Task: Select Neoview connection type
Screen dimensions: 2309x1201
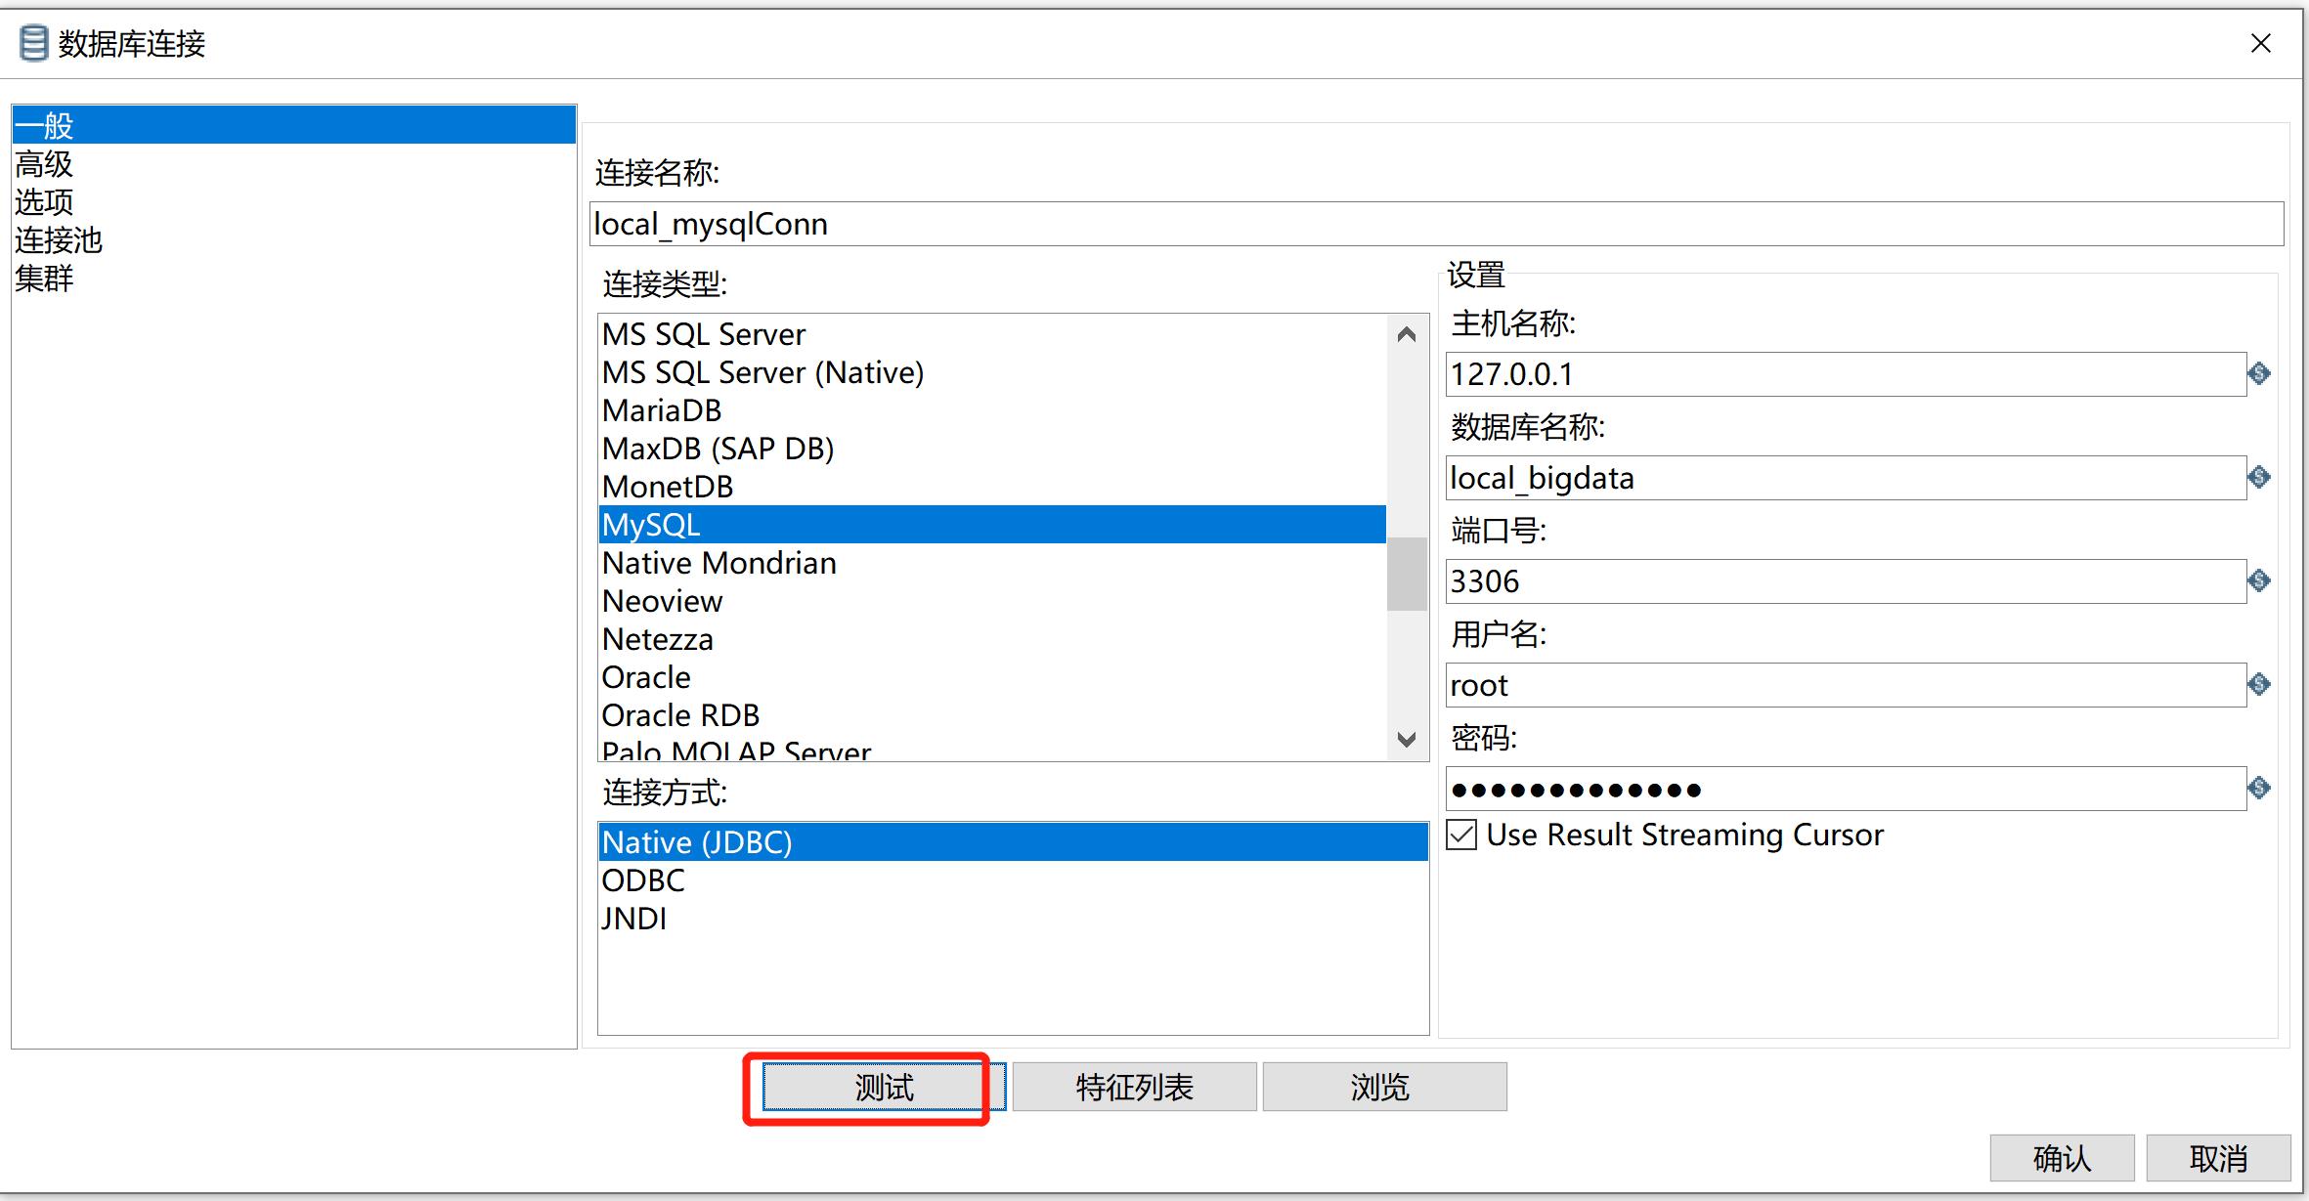Action: (x=992, y=601)
